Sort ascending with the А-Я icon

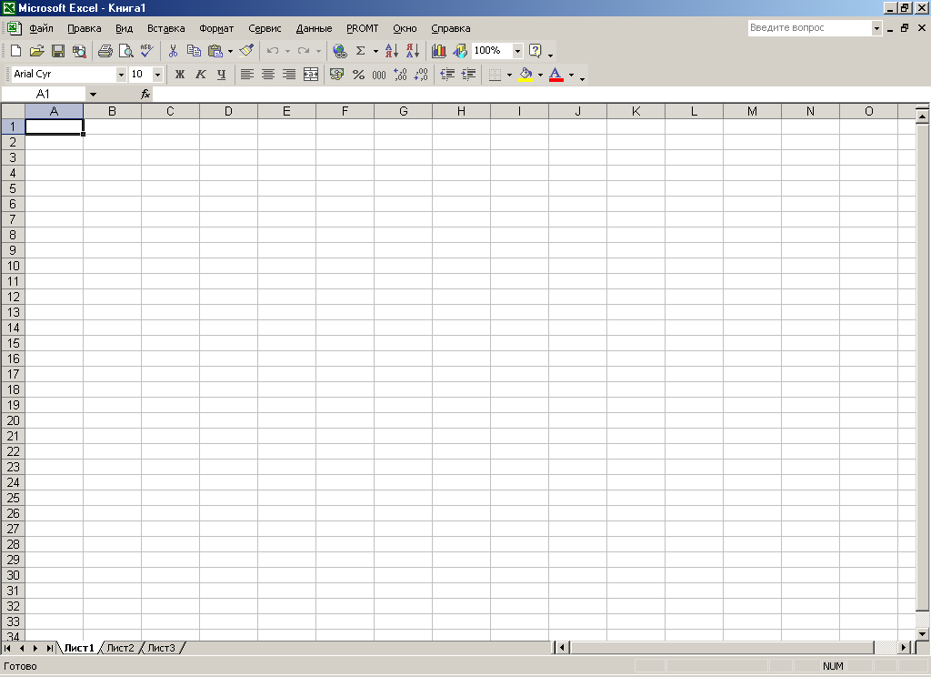[x=391, y=51]
